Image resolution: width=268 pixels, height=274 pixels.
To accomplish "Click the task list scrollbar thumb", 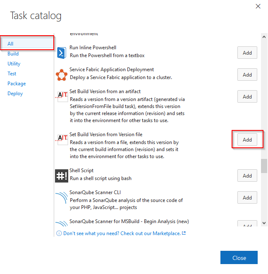I will [x=264, y=166].
